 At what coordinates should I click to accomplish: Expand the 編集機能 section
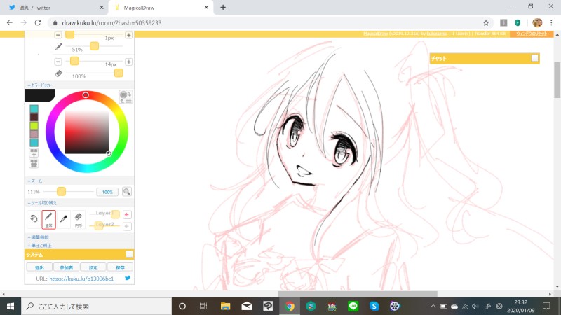pyautogui.click(x=39, y=237)
